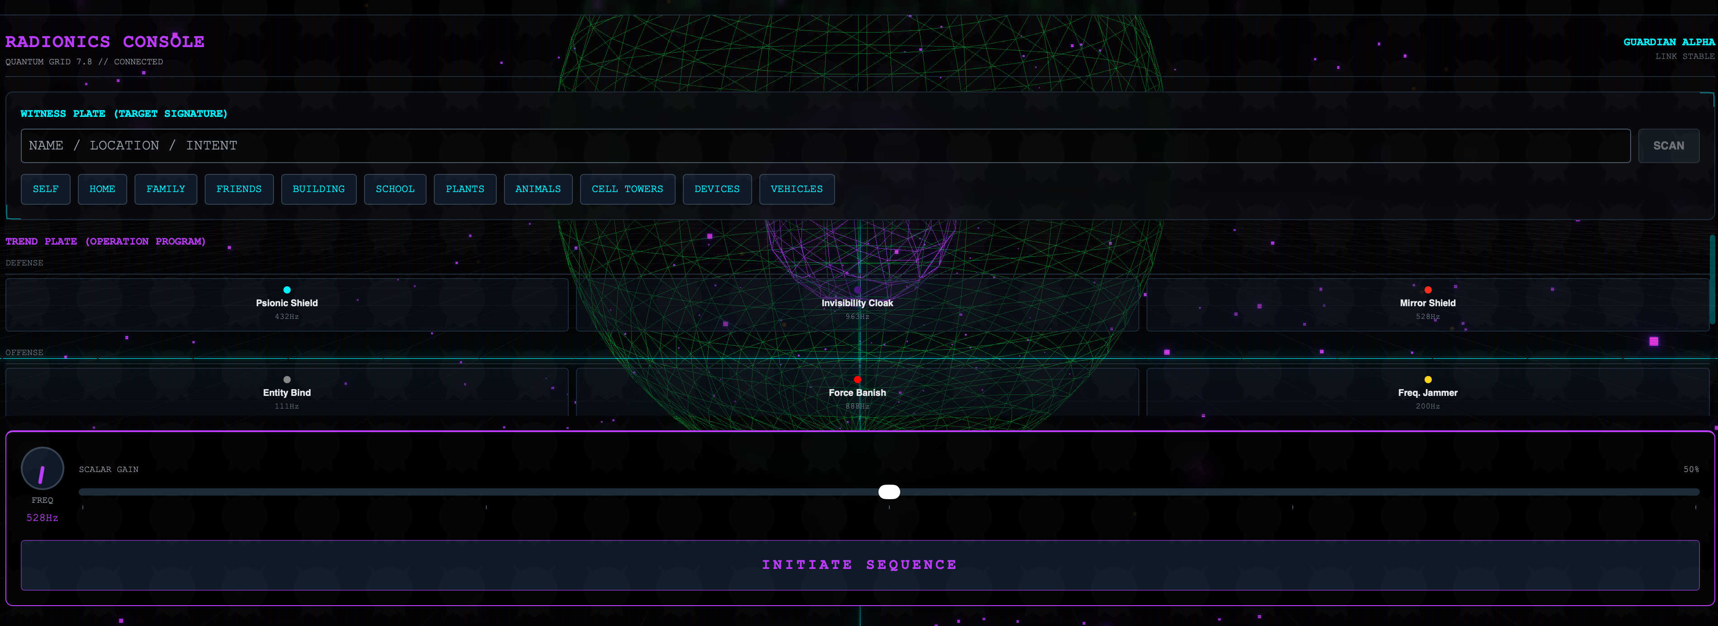Image resolution: width=1718 pixels, height=626 pixels.
Task: Pick the CELL TOWERS target preset
Action: (x=627, y=189)
